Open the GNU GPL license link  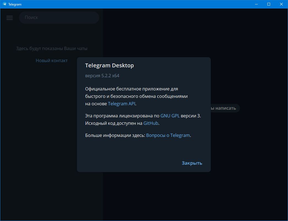tap(170, 116)
